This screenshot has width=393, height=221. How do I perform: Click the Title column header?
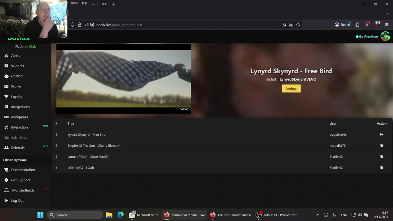pyautogui.click(x=71, y=123)
